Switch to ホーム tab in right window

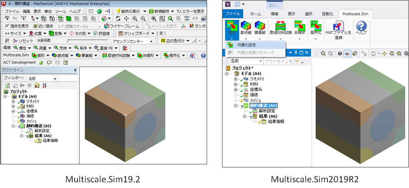tap(256, 14)
